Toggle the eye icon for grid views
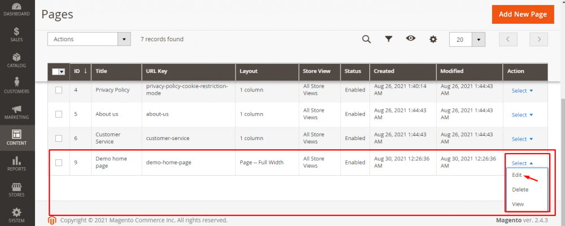The width and height of the screenshot is (565, 226). (411, 38)
